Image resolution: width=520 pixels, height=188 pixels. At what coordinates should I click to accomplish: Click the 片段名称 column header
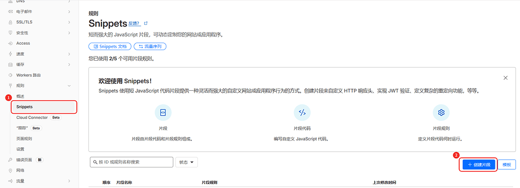click(x=125, y=182)
